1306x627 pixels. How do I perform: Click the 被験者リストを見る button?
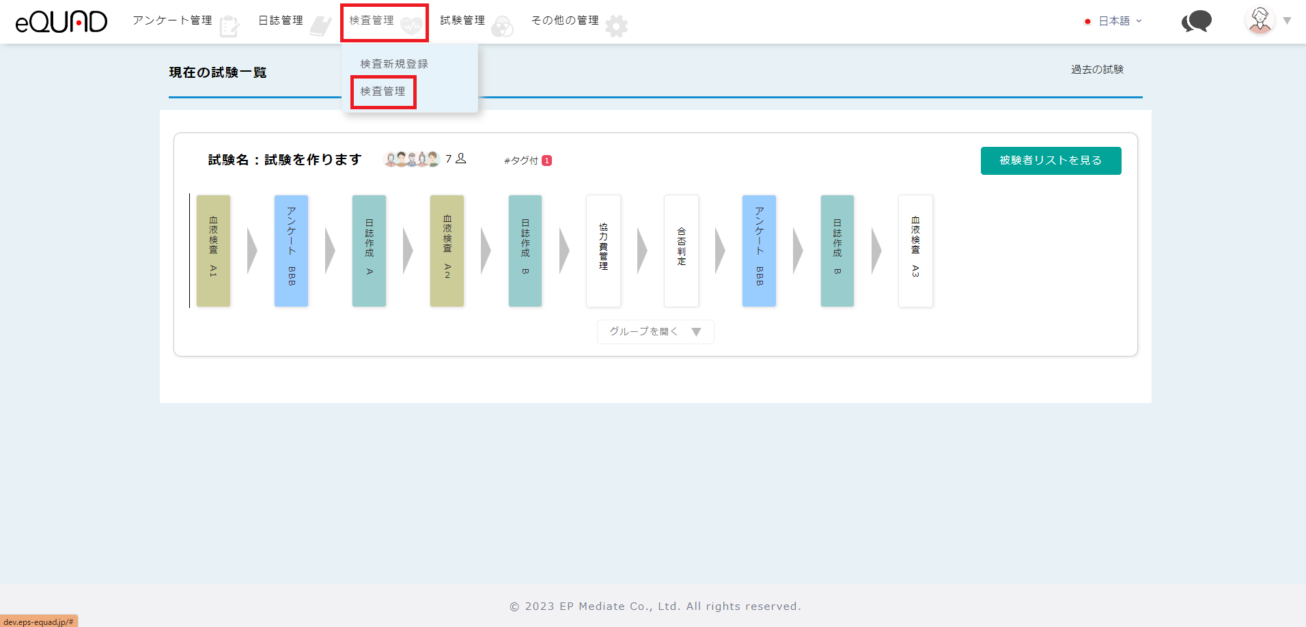point(1051,161)
